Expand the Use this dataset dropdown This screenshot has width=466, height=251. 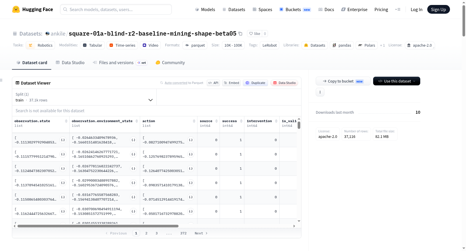coord(397,81)
